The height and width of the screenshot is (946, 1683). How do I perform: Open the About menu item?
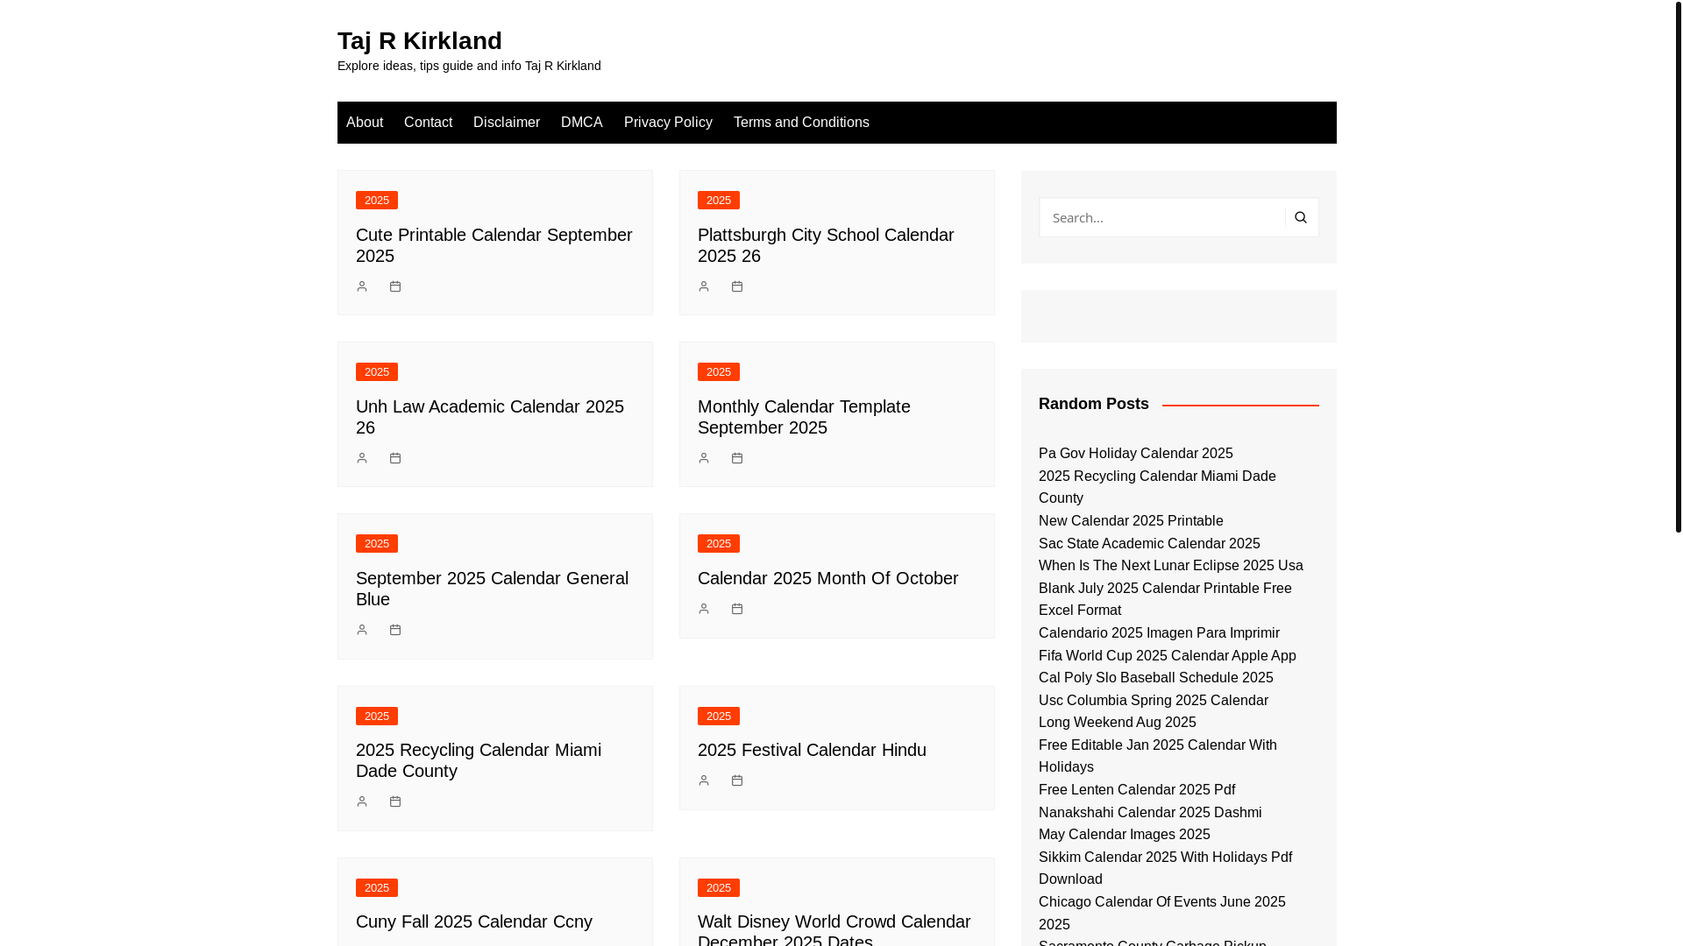[365, 123]
